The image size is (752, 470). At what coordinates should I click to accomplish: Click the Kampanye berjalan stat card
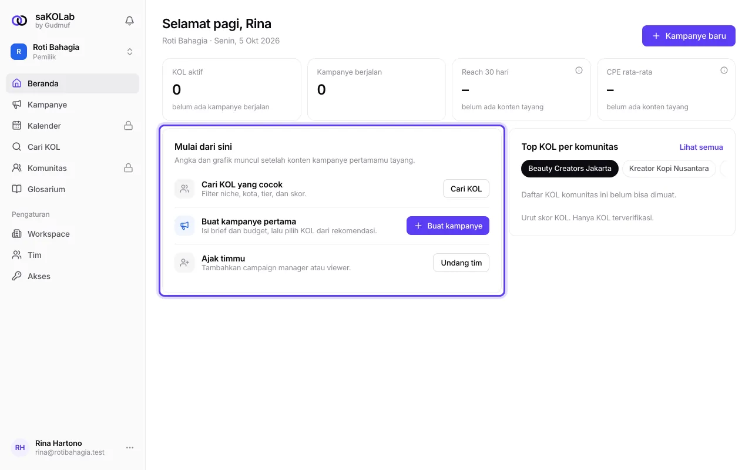point(377,90)
